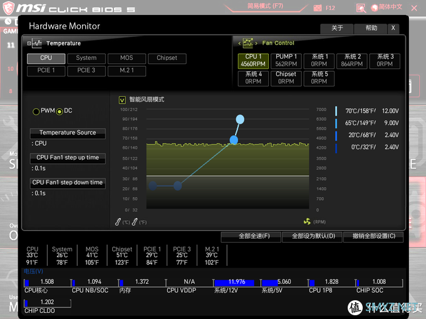Click the M.2 1 39°C temperature reading
This screenshot has width=426, height=319.
click(x=212, y=256)
